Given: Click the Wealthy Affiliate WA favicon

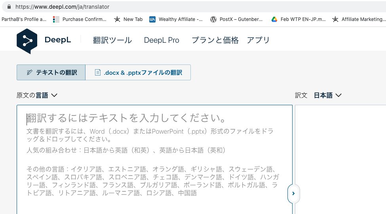Looking at the screenshot, I should click(152, 19).
